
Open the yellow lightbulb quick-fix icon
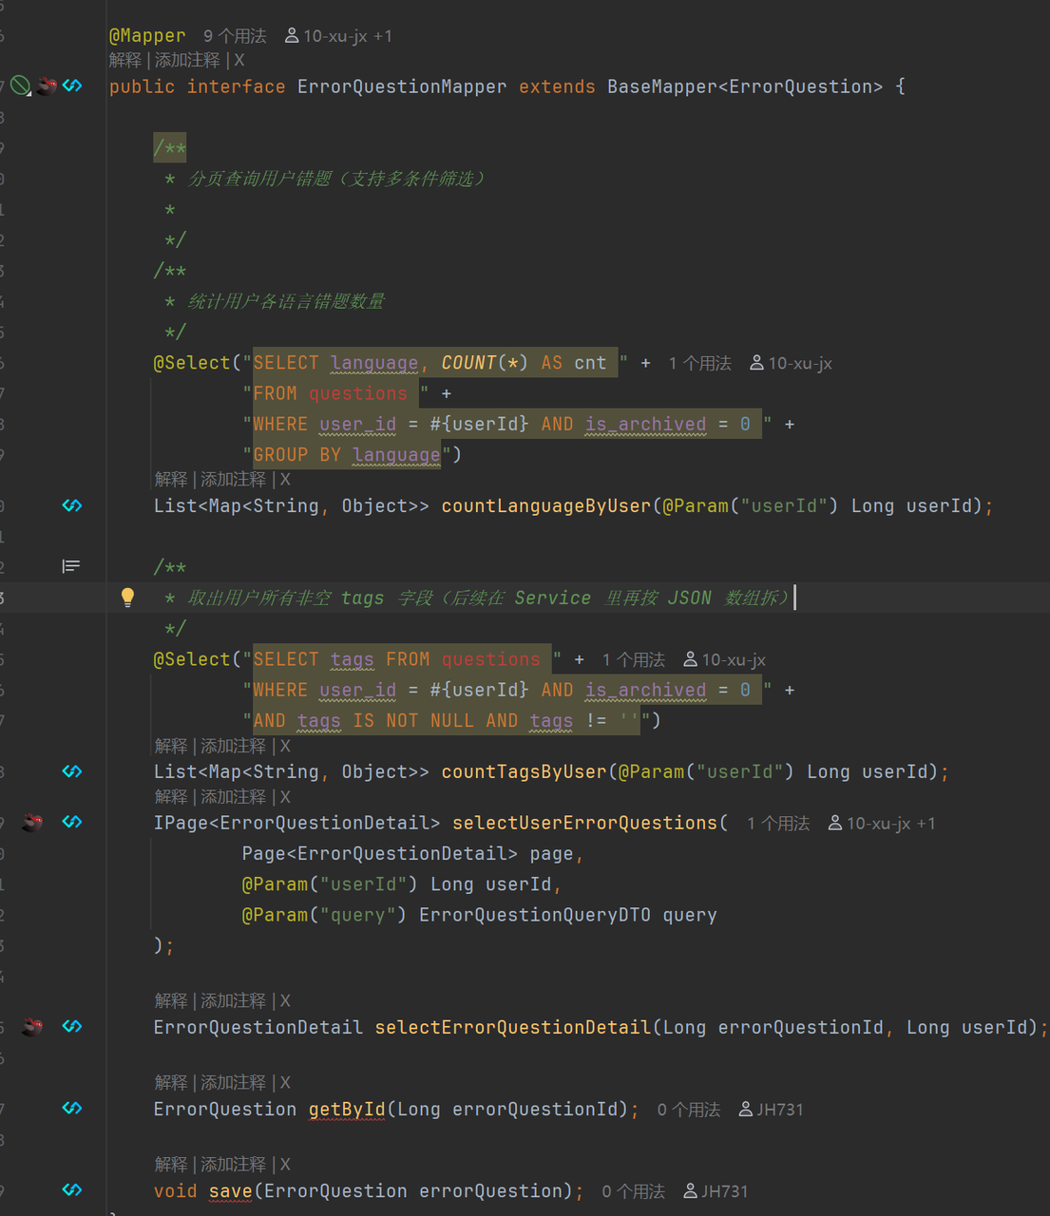pyautogui.click(x=127, y=597)
